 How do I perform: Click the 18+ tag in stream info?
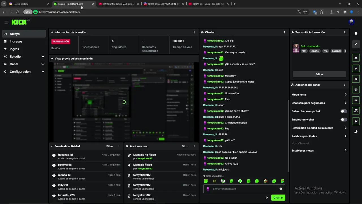coord(304,51)
